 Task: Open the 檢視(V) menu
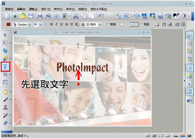(x=83, y=9)
